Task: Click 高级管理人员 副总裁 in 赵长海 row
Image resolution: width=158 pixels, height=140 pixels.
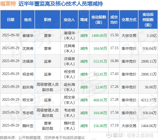Action: tap(48, 87)
